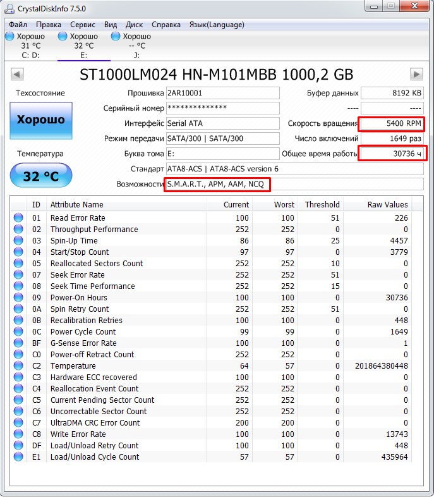
Task: Open the Диск menu
Action: tap(134, 25)
